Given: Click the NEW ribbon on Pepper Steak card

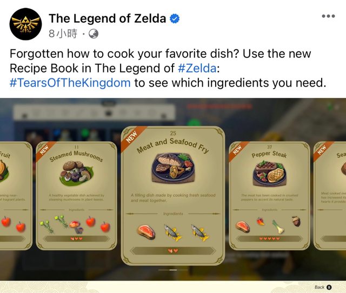Looking at the screenshot, I should click(237, 150).
